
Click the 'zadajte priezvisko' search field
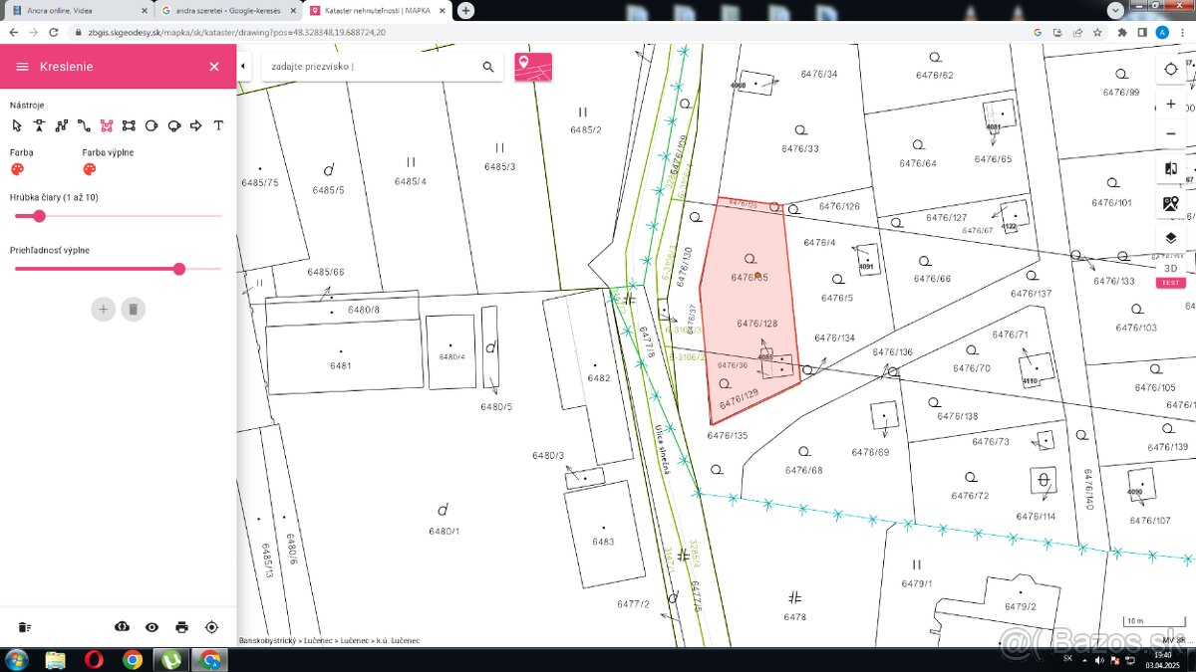click(x=369, y=67)
